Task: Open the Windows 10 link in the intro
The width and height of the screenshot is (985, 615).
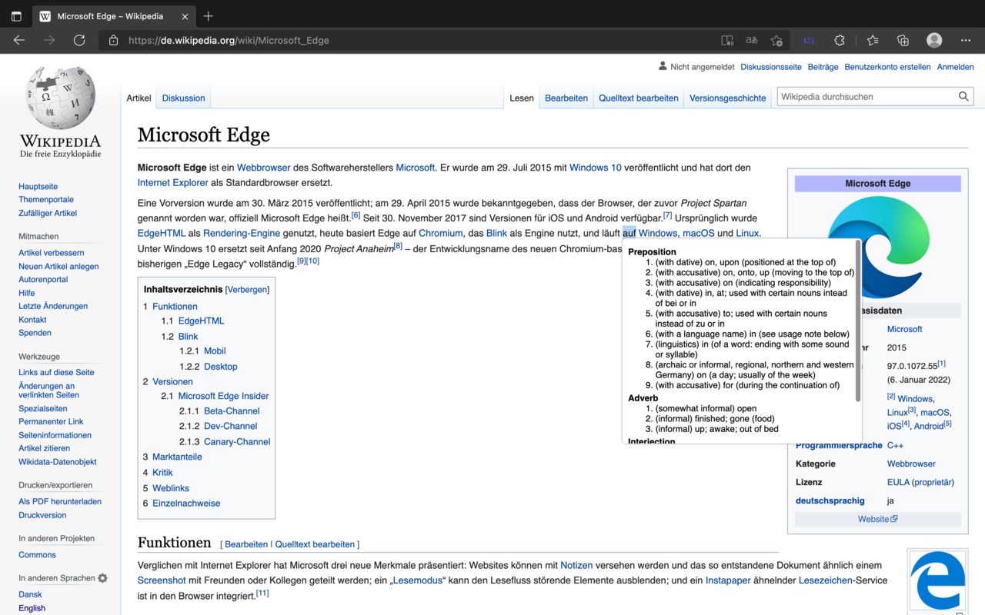Action: tap(595, 168)
